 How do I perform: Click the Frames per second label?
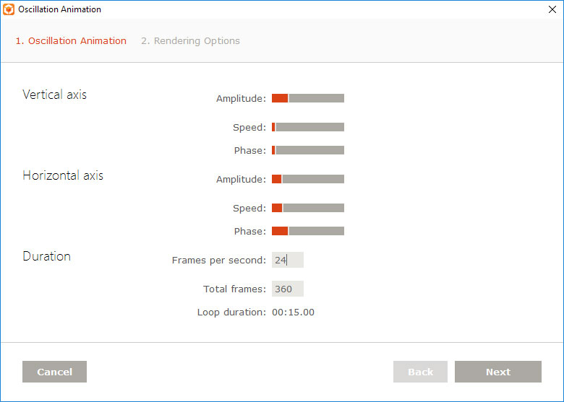(218, 261)
